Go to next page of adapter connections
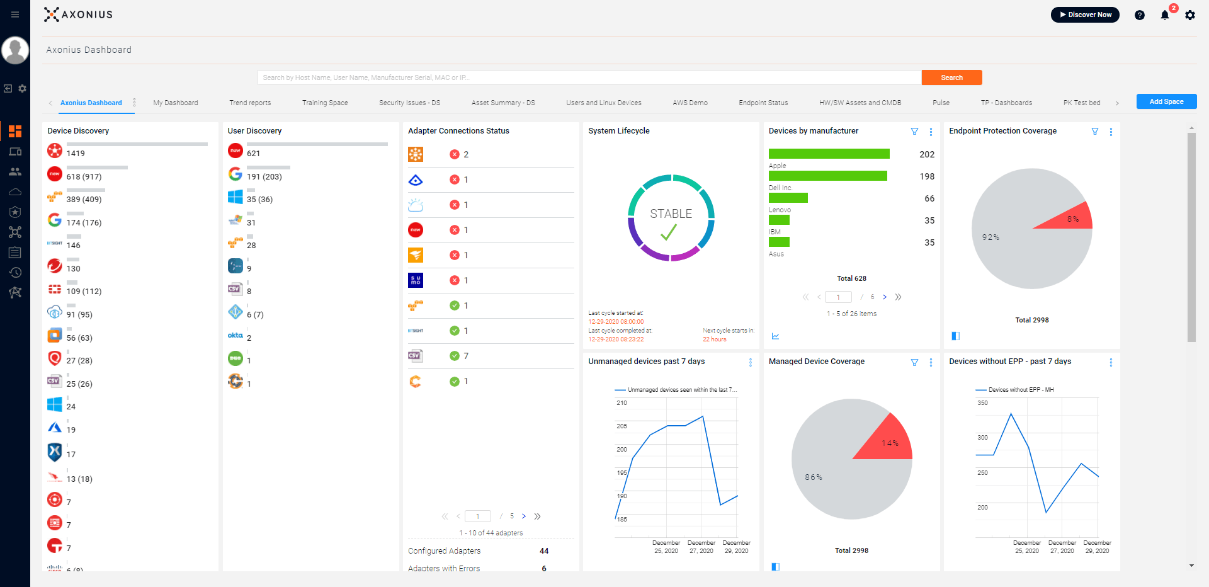The width and height of the screenshot is (1209, 587). [x=524, y=516]
